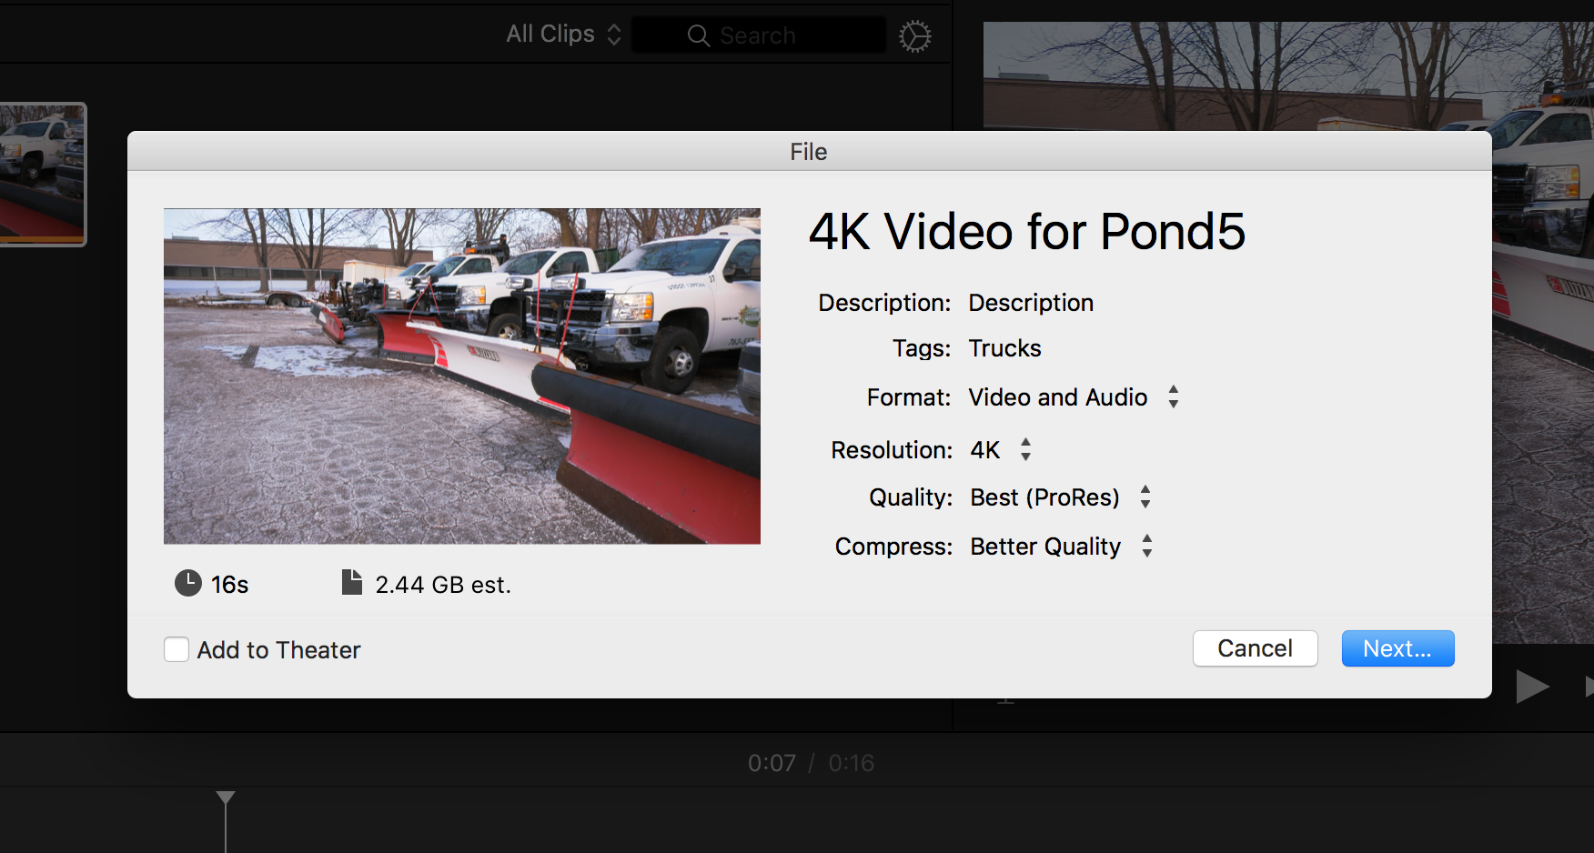Click the export preview image of trucks
This screenshot has height=853, width=1594.
click(462, 376)
